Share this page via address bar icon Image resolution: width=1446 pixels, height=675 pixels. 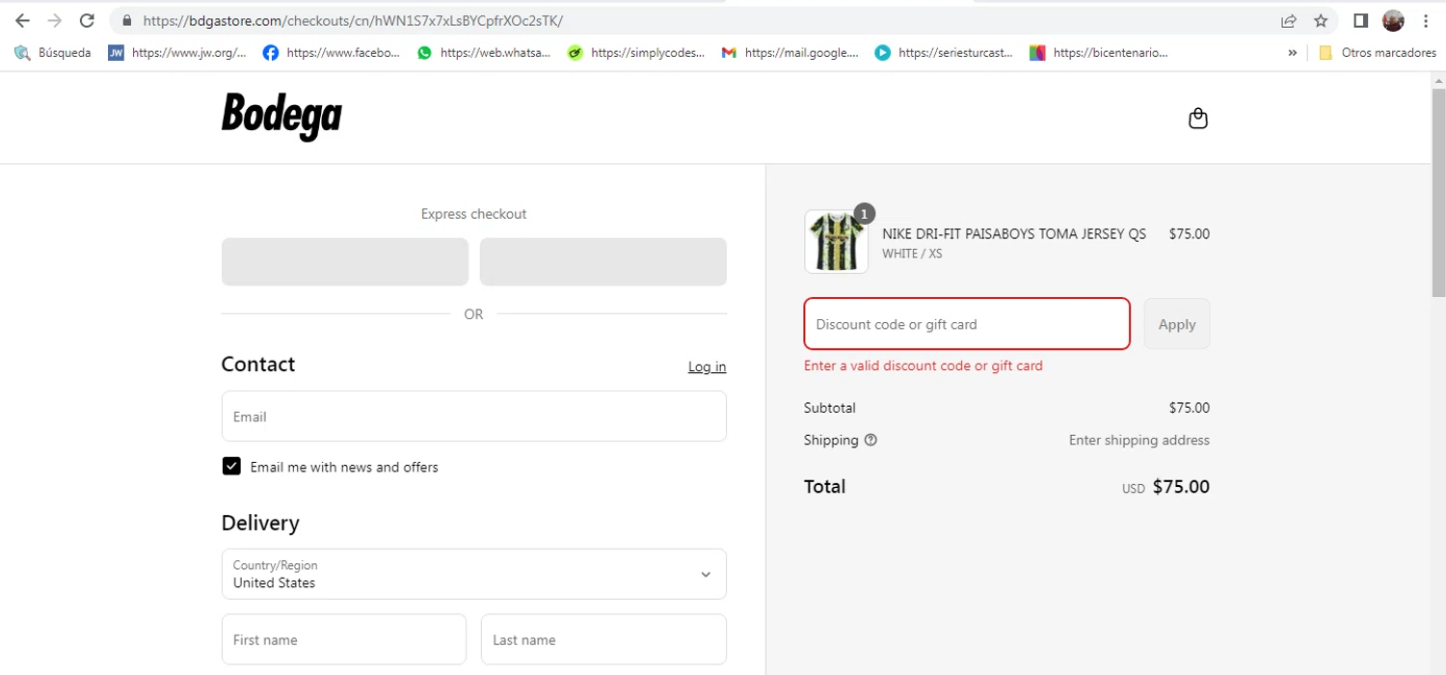pyautogui.click(x=1289, y=20)
